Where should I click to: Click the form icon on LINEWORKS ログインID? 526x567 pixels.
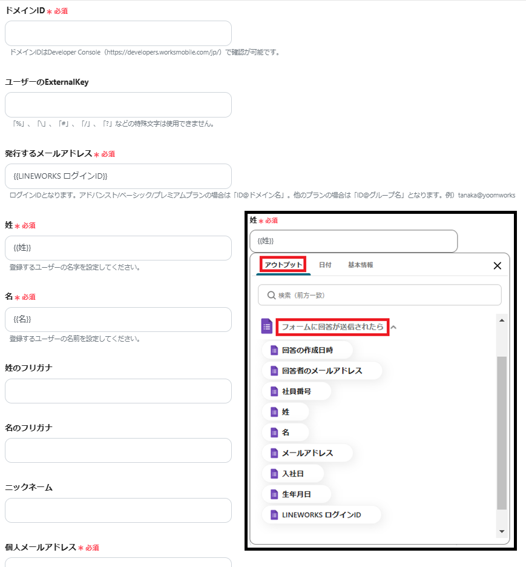(x=274, y=515)
